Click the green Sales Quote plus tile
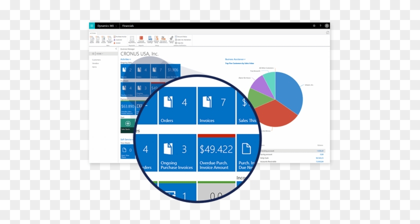The image size is (420, 224). coord(128,125)
